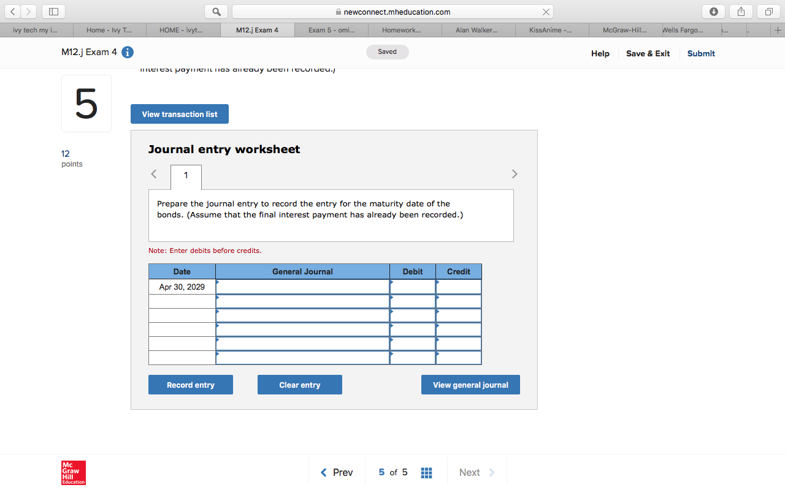This screenshot has height=490, width=785.
Task: Click View transaction list button
Action: click(180, 114)
